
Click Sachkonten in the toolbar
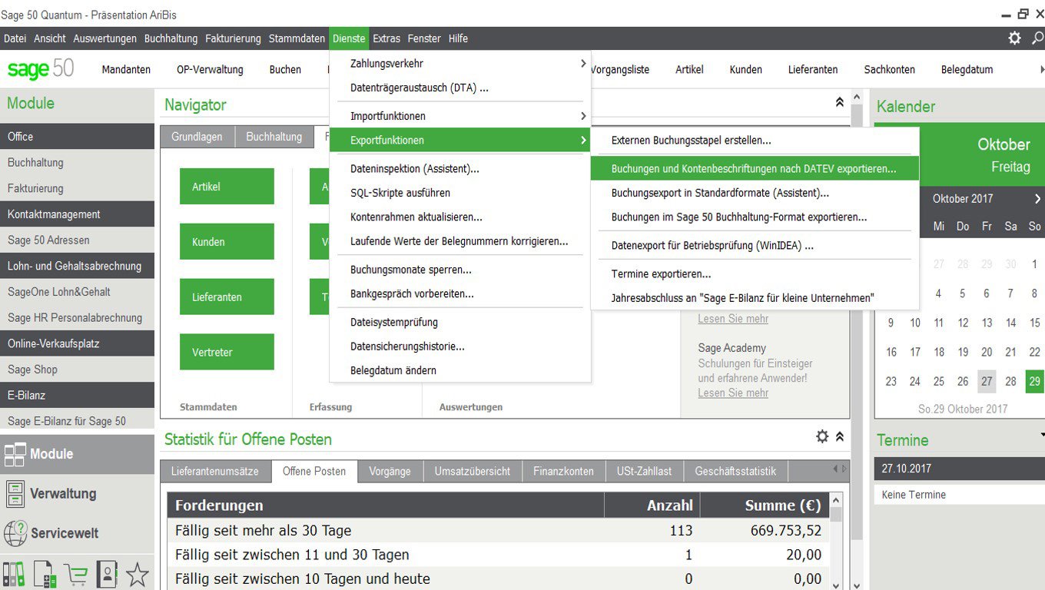pyautogui.click(x=889, y=70)
